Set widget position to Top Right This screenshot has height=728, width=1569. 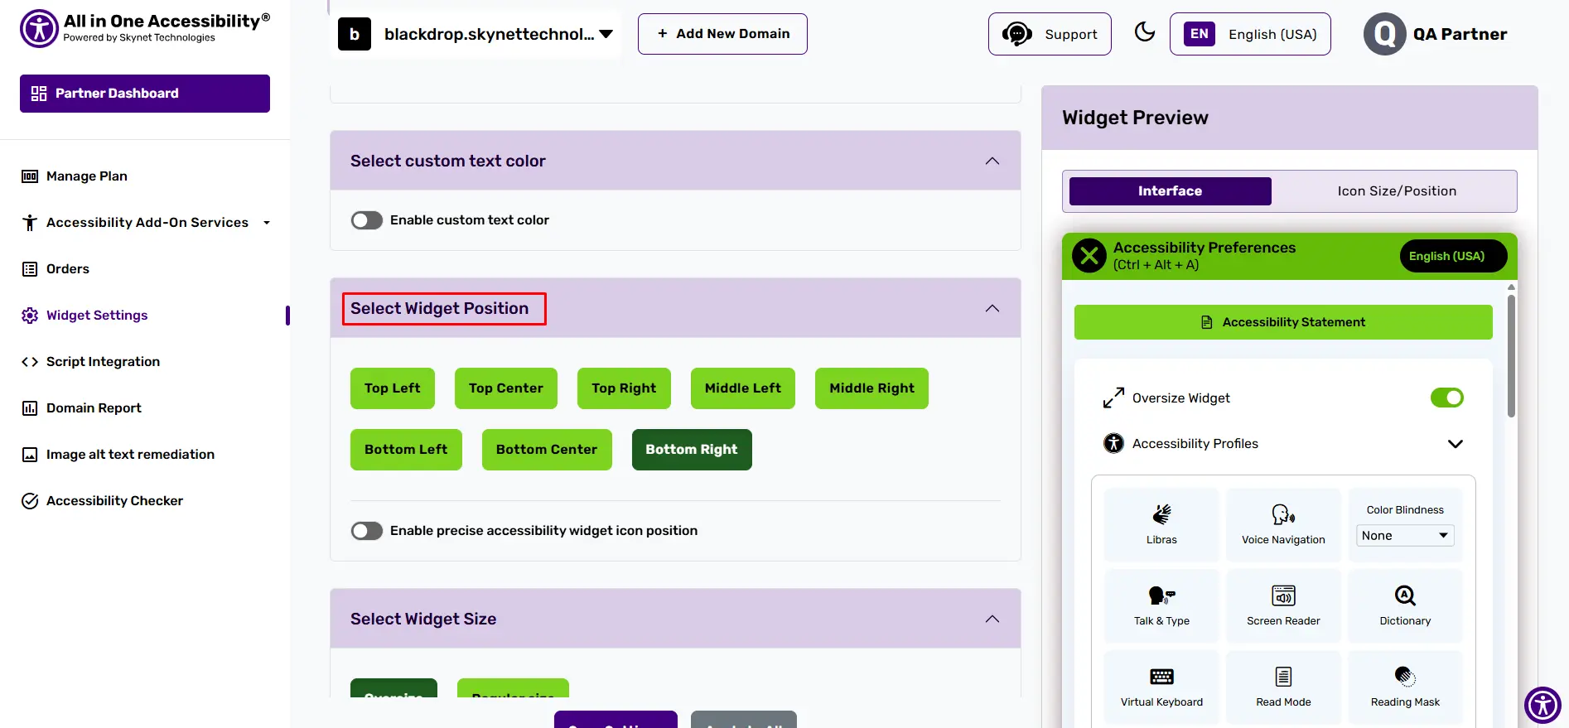pos(624,388)
